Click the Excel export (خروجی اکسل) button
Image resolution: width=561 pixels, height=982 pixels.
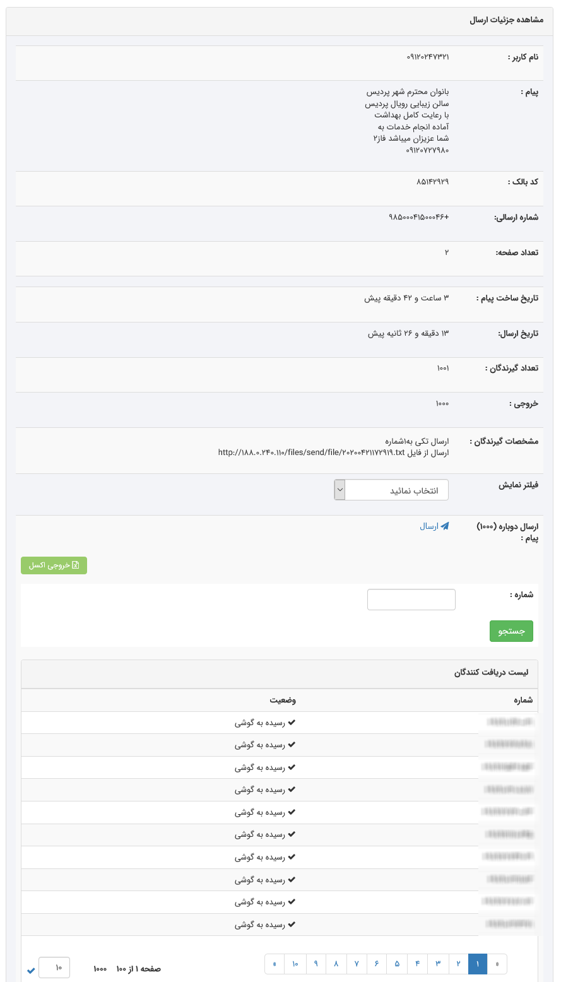[54, 565]
